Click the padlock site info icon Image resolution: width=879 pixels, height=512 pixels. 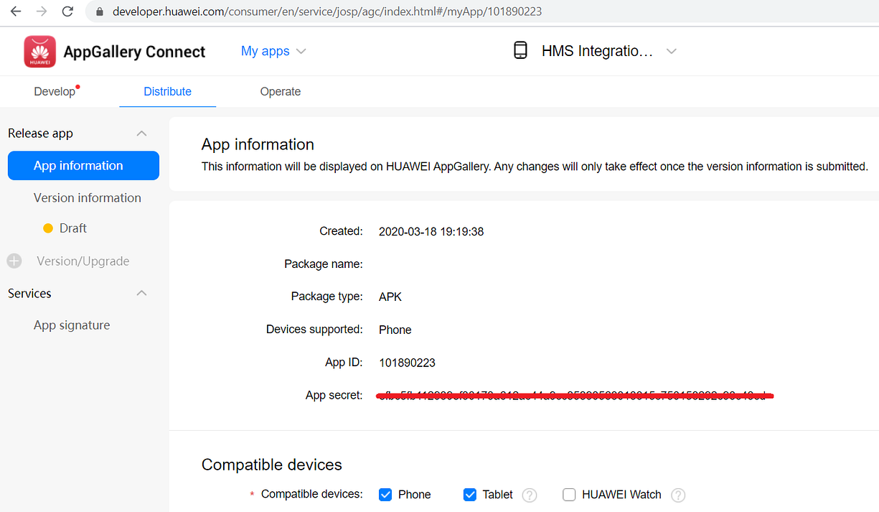click(x=99, y=12)
